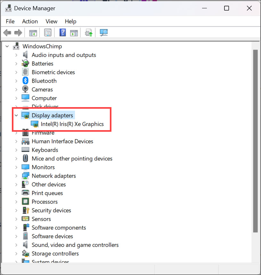This screenshot has height=275, width=261.
Task: Click the Keyboards category icon
Action: [25, 150]
